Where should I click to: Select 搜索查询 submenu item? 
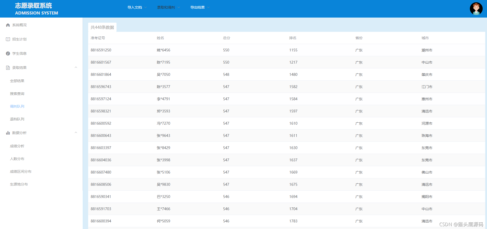click(x=17, y=94)
